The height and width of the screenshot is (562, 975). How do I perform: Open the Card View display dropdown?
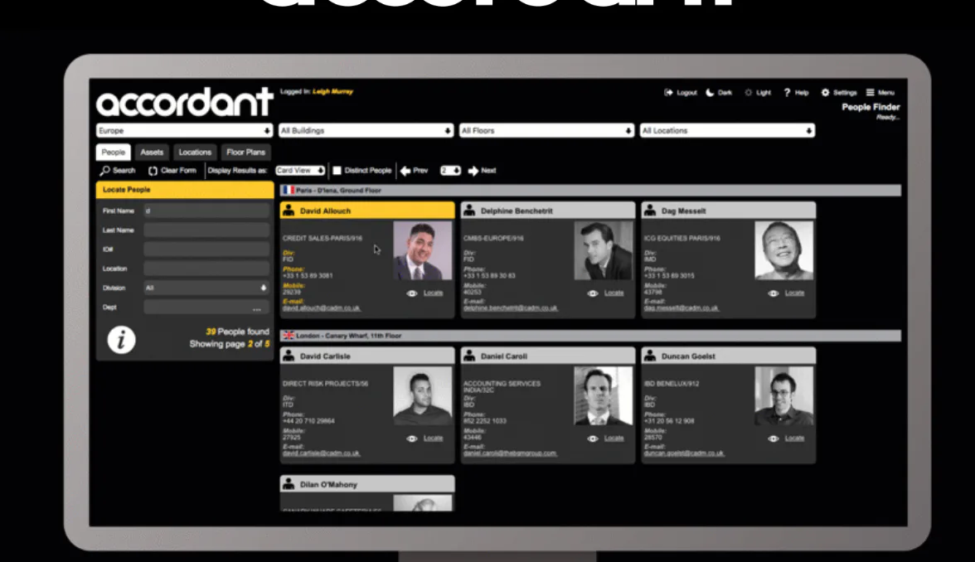[x=300, y=171]
